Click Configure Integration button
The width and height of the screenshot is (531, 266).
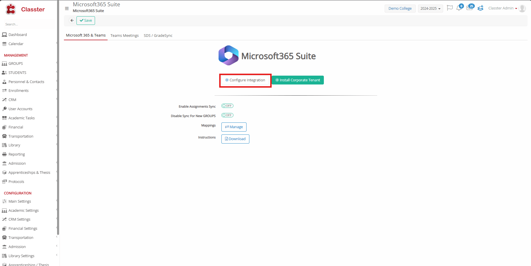pyautogui.click(x=245, y=80)
